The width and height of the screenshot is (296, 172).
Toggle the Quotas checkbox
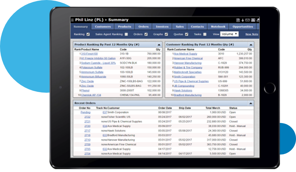(186, 34)
